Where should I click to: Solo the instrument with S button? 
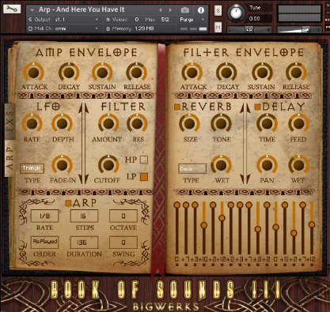point(218,10)
